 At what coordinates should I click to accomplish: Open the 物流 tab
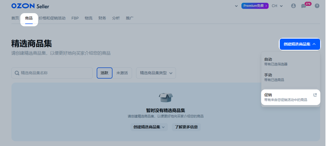point(89,18)
